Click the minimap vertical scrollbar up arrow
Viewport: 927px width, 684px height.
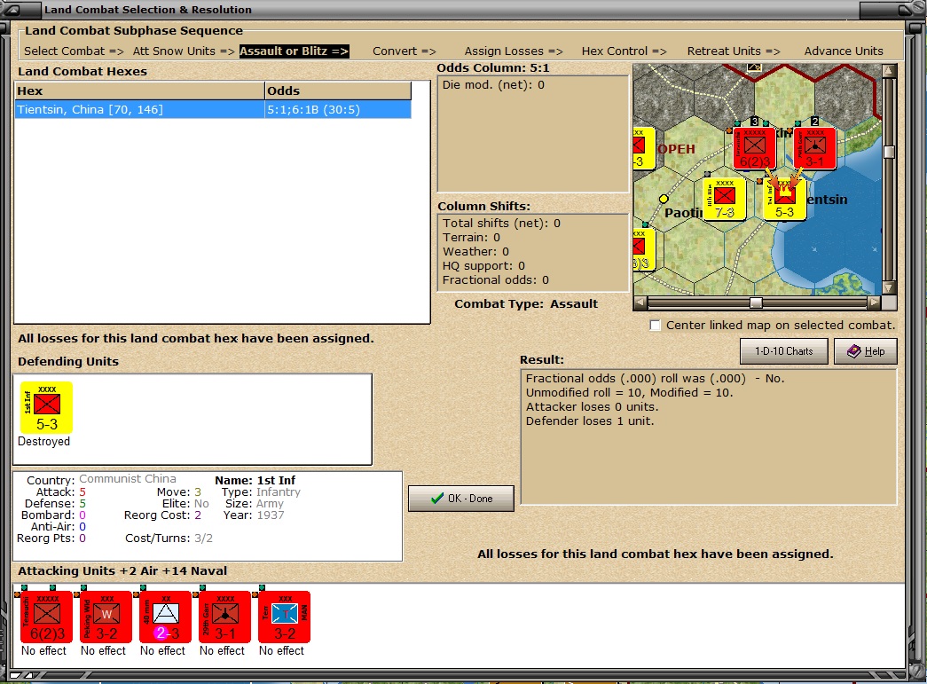(x=889, y=71)
